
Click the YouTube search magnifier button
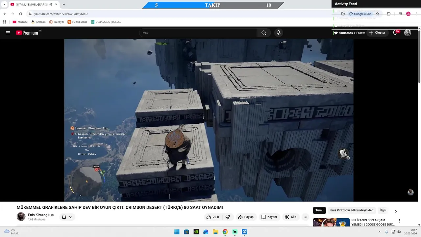pos(264,33)
